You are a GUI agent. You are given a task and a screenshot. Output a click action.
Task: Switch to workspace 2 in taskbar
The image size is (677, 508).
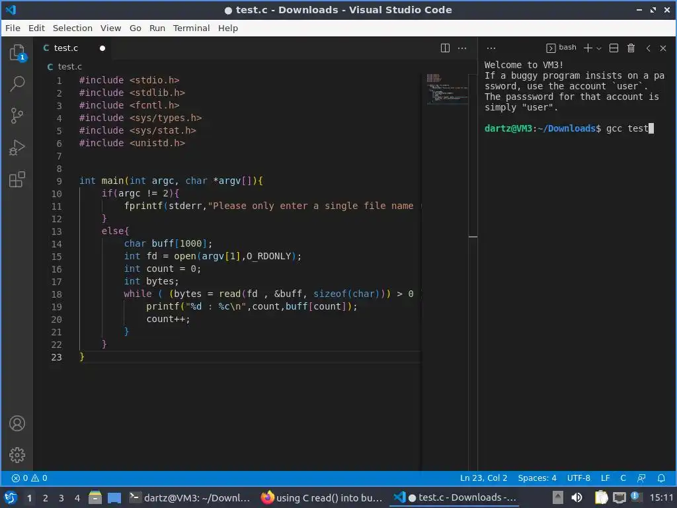[x=45, y=498]
